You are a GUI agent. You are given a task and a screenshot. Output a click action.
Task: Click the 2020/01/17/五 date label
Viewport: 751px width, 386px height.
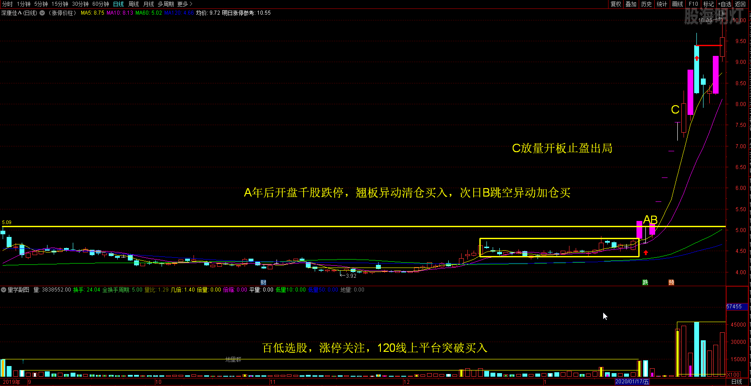click(x=632, y=382)
